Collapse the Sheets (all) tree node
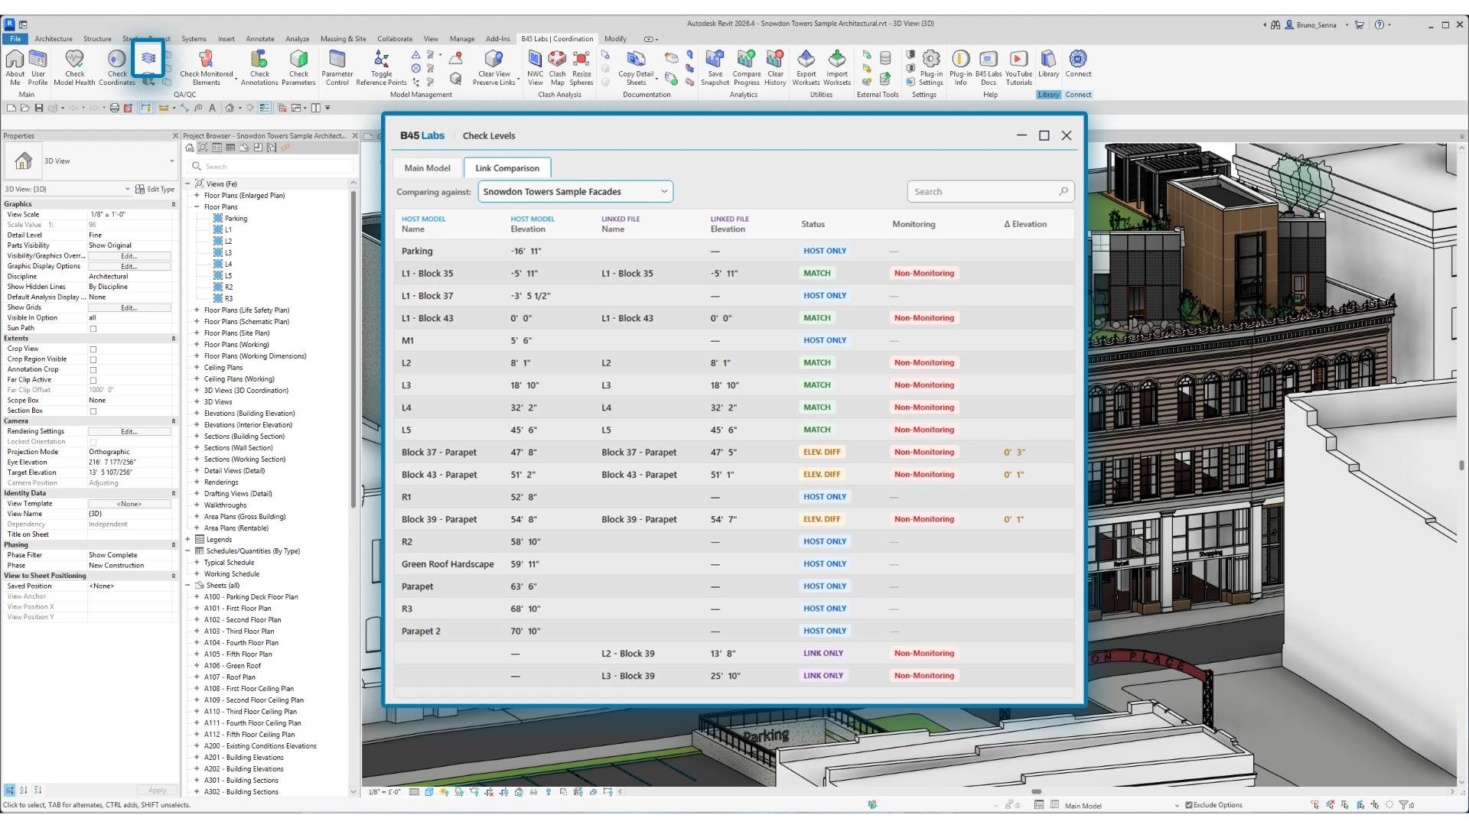This screenshot has height=828, width=1469. point(187,586)
